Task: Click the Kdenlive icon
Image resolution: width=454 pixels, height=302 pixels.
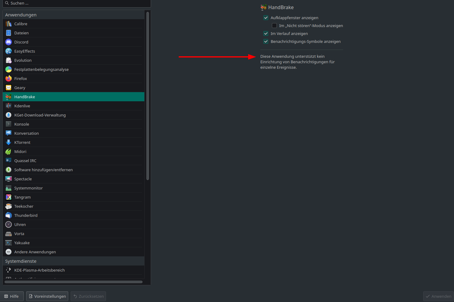Action: pyautogui.click(x=9, y=106)
